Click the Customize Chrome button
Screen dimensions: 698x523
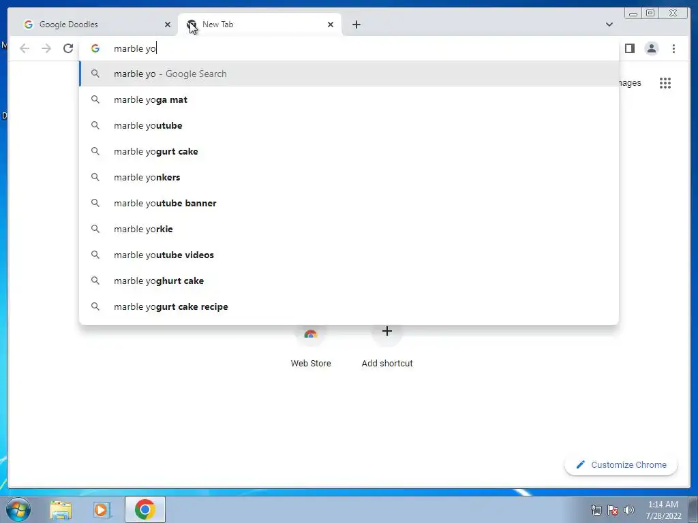(x=621, y=464)
